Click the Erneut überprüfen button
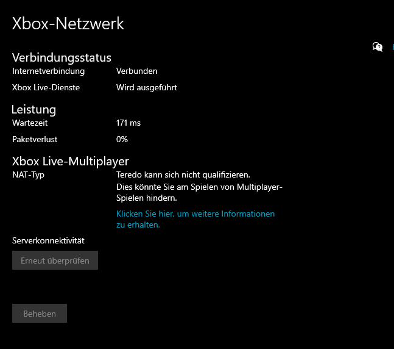Viewport: 394px width, 349px height. pyautogui.click(x=55, y=260)
